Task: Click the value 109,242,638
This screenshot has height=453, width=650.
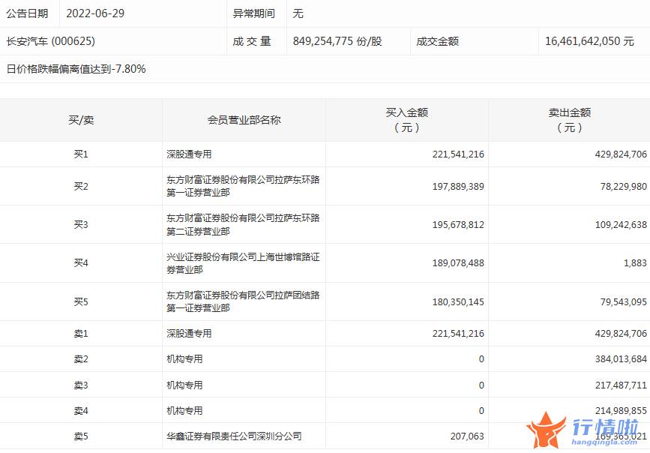Action: click(621, 225)
